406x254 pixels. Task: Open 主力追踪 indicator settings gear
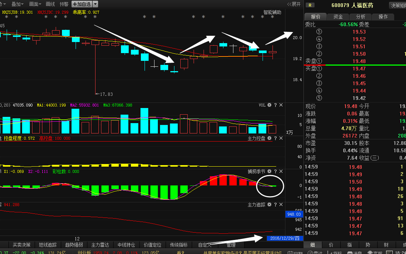click(x=269, y=205)
